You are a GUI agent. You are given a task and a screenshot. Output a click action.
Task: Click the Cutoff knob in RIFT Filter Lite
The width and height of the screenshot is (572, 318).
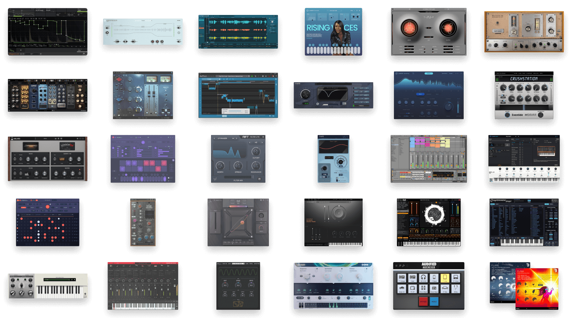256,151
